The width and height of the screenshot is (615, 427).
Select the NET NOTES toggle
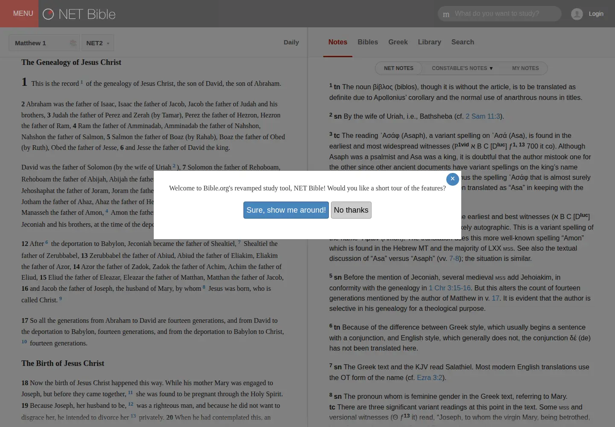(x=398, y=68)
